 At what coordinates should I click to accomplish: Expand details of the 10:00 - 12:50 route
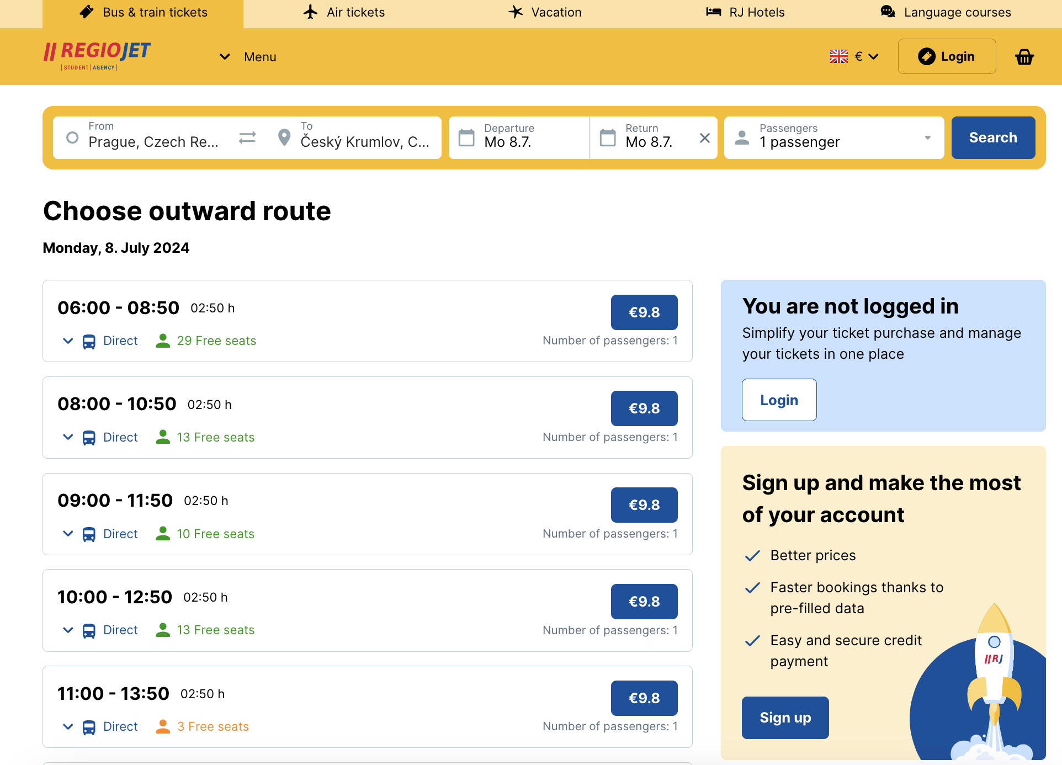pos(68,630)
